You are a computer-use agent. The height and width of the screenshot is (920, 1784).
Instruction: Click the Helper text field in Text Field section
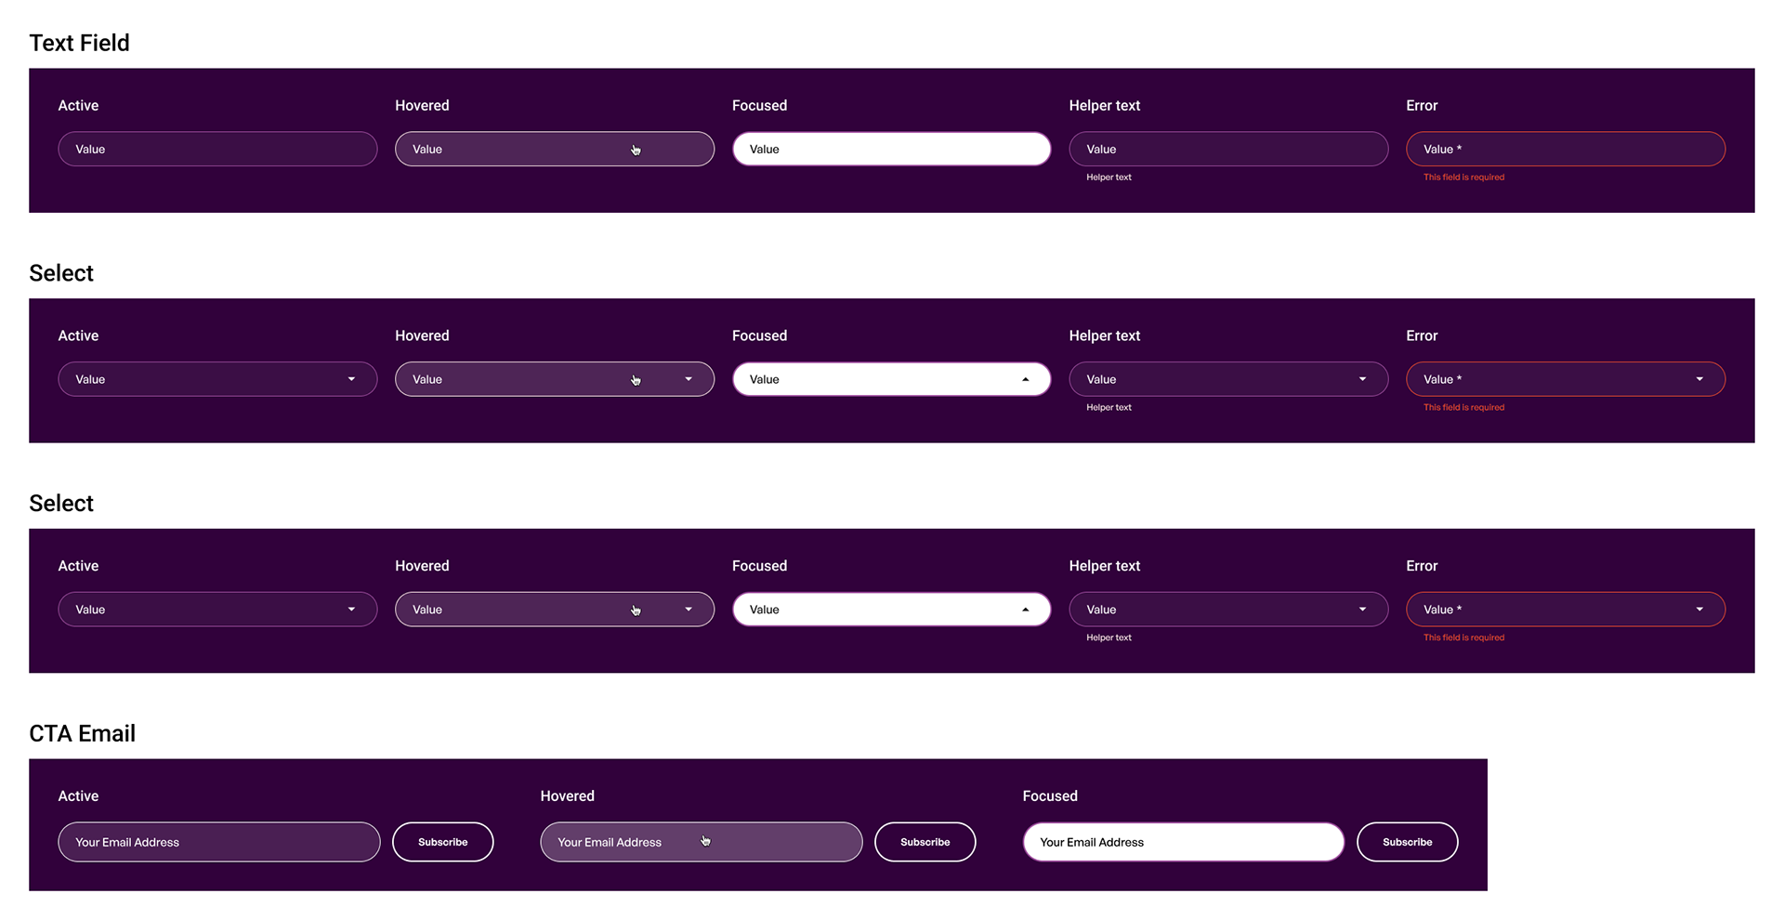[1228, 149]
